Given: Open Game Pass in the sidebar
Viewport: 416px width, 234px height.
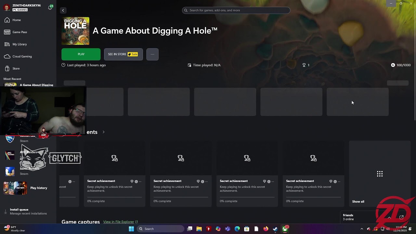Looking at the screenshot, I should coord(28,32).
